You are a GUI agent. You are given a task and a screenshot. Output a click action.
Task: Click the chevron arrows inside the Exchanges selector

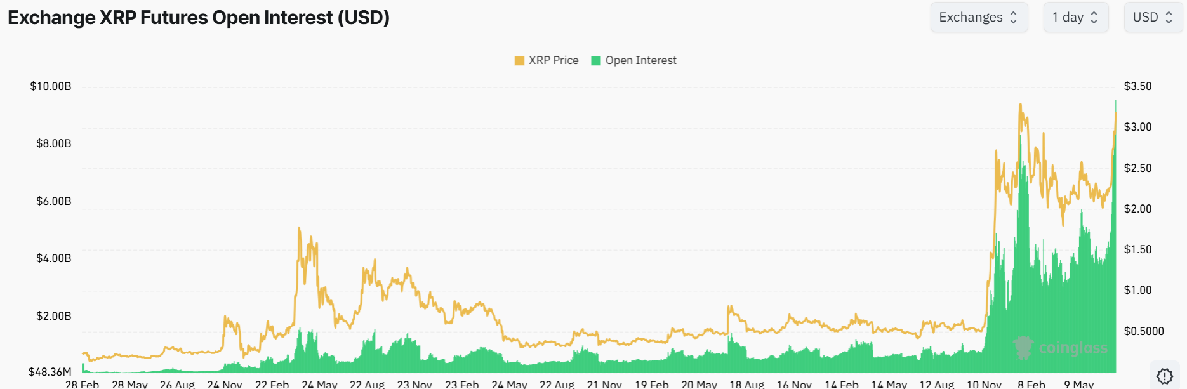[1014, 17]
